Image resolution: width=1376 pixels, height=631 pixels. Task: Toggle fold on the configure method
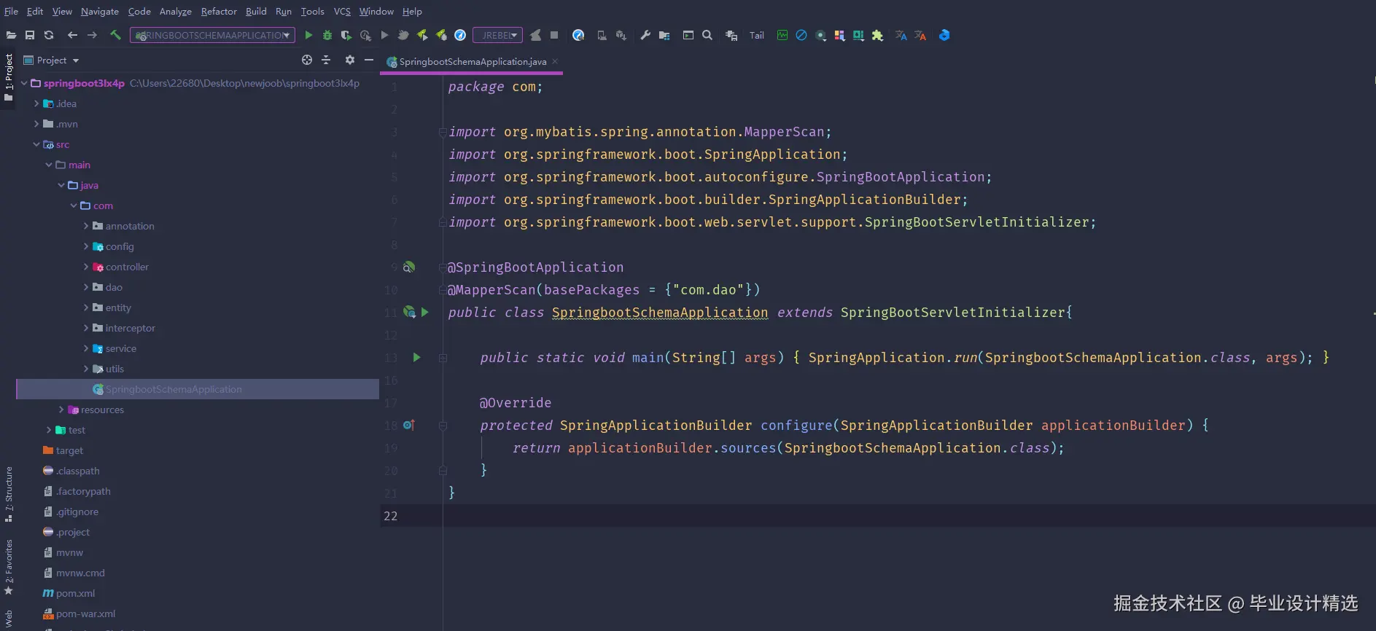tap(443, 426)
